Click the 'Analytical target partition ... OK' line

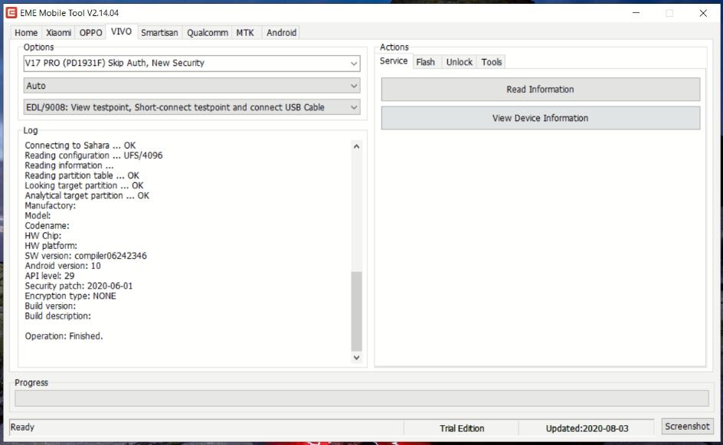point(87,195)
